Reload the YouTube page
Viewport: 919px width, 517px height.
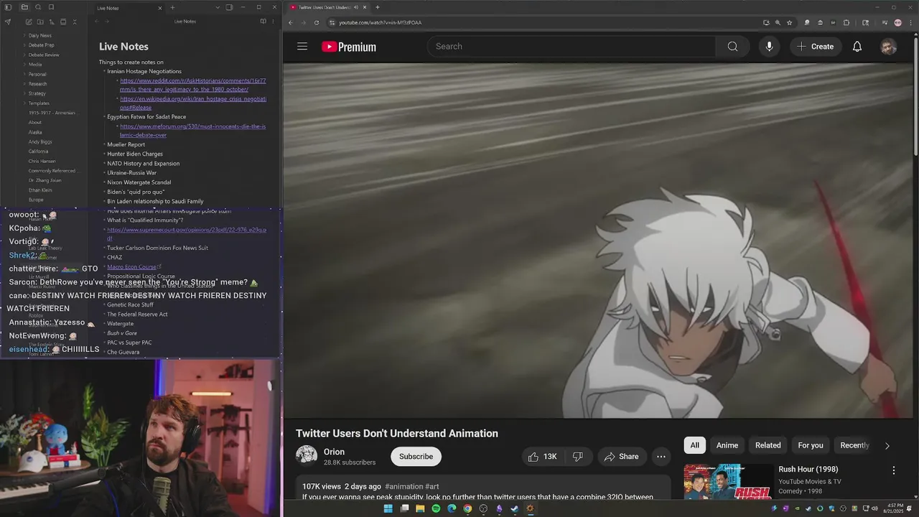pos(317,22)
